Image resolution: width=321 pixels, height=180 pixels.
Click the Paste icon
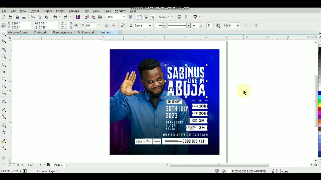tap(46, 17)
